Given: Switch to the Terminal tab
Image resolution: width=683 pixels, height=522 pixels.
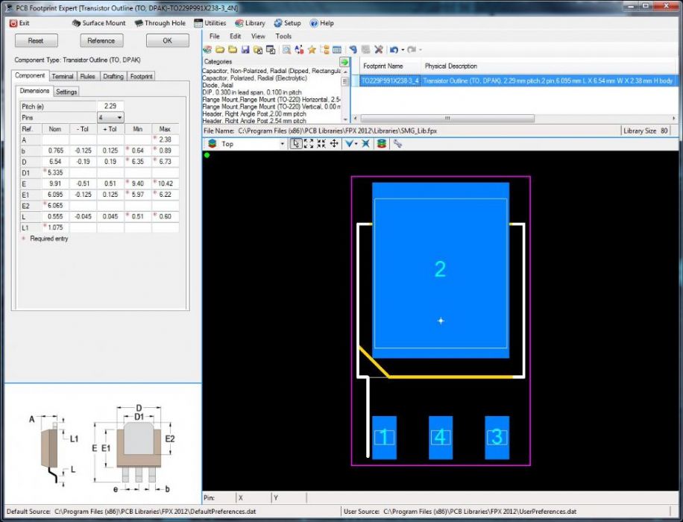Looking at the screenshot, I should click(63, 76).
